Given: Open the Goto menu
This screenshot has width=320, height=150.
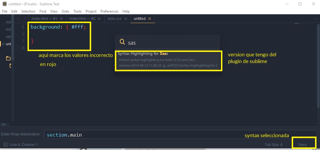Looking at the screenshot, I should (x=65, y=11).
